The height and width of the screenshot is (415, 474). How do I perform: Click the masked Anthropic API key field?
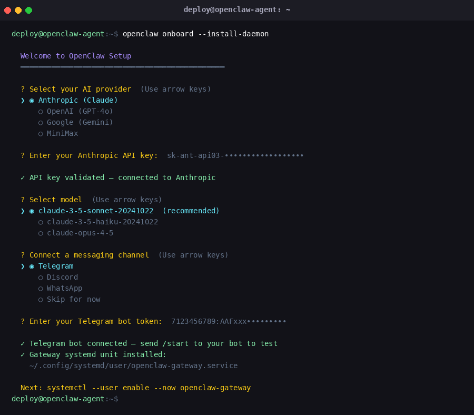pyautogui.click(x=235, y=155)
